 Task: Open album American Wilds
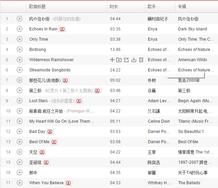click(192, 60)
